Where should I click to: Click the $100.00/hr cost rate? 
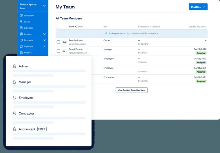point(143,44)
